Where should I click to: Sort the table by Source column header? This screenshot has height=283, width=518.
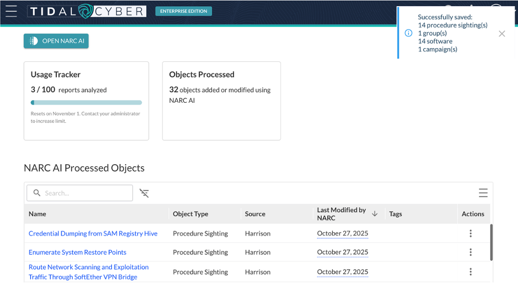click(255, 214)
